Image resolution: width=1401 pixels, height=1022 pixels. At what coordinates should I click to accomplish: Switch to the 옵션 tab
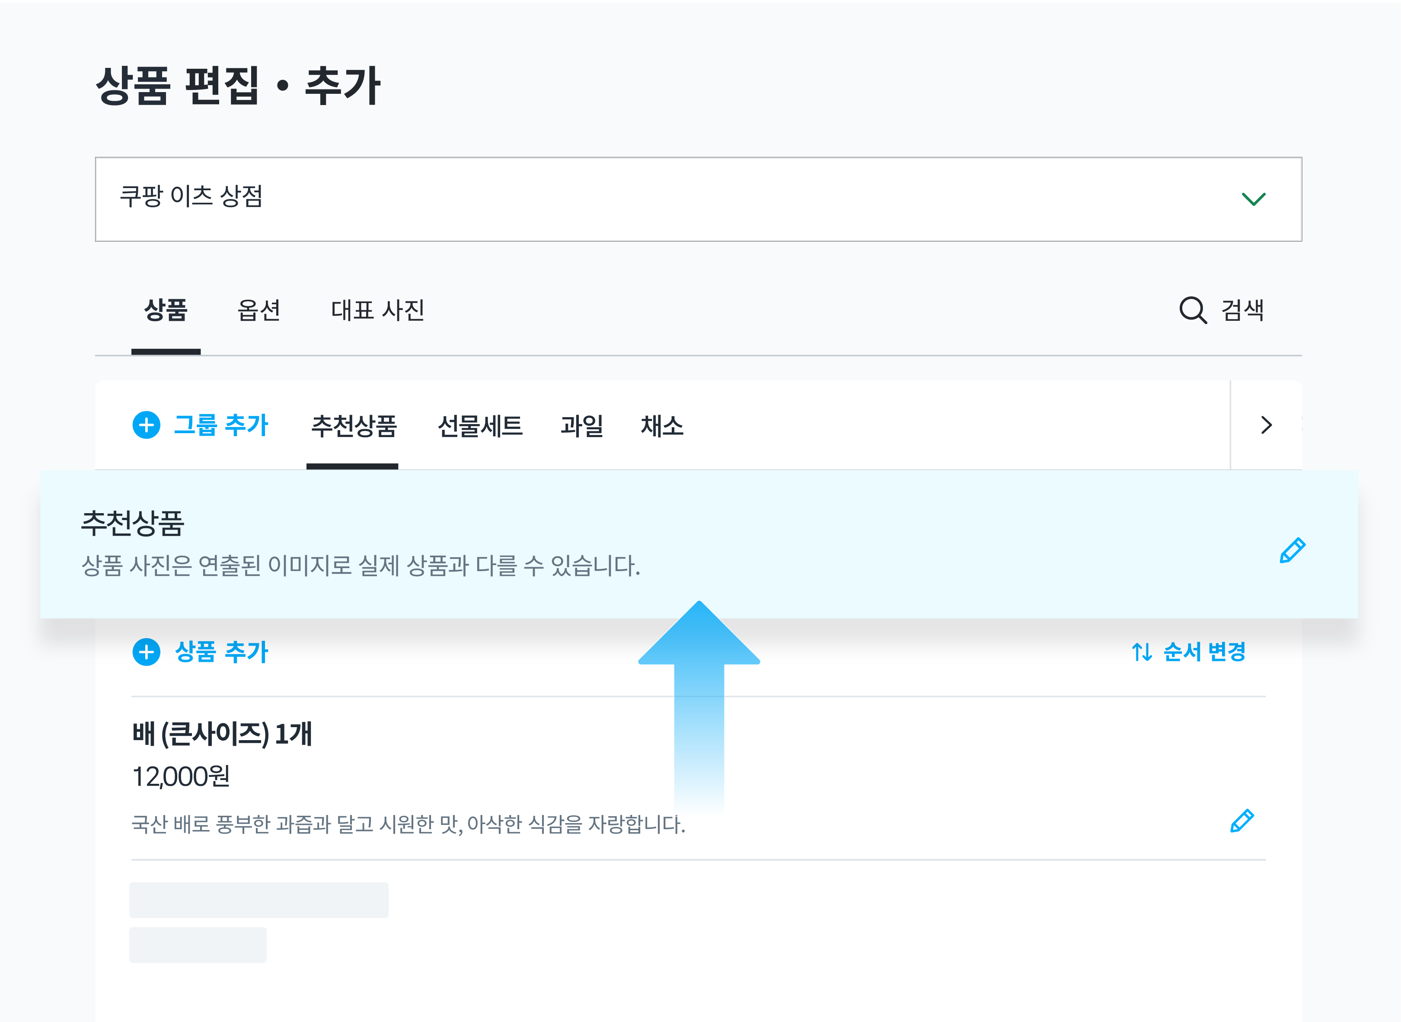(x=259, y=310)
